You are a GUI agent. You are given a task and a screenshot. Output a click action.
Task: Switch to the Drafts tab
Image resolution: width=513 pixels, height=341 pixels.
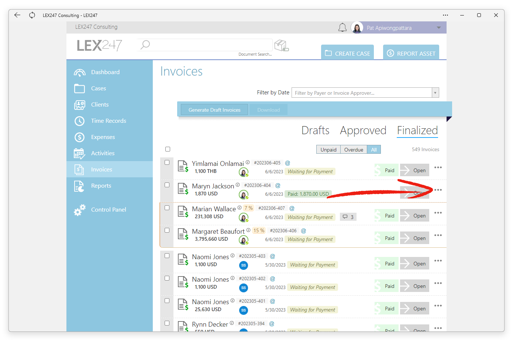click(x=316, y=131)
